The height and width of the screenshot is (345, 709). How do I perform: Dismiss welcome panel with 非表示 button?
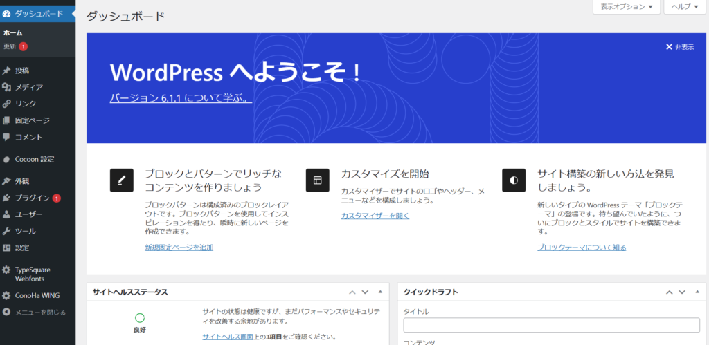coord(680,47)
